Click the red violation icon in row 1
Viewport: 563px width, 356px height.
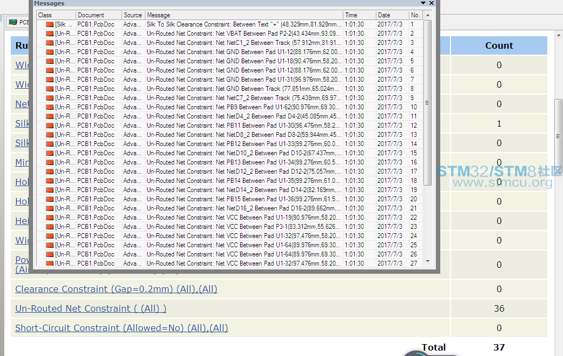[x=50, y=24]
